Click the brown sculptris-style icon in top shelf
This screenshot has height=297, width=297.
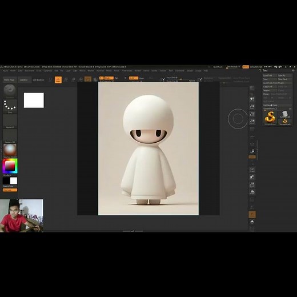[x=88, y=79]
